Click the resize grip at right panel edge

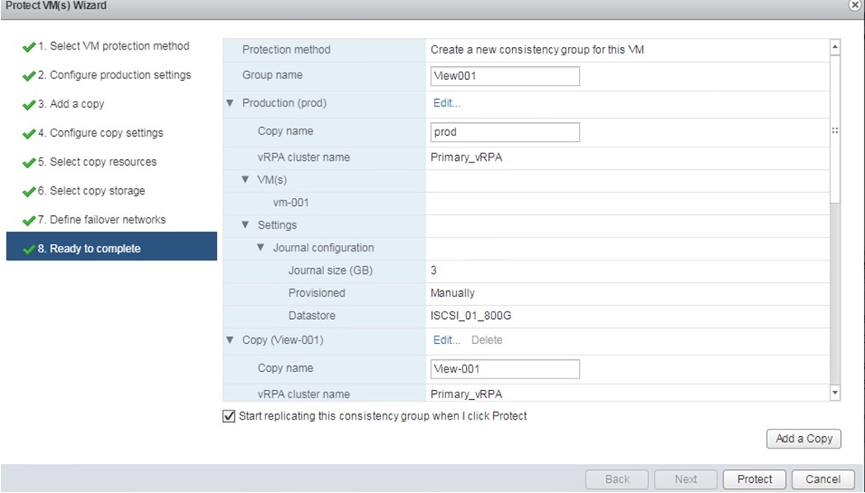click(835, 130)
